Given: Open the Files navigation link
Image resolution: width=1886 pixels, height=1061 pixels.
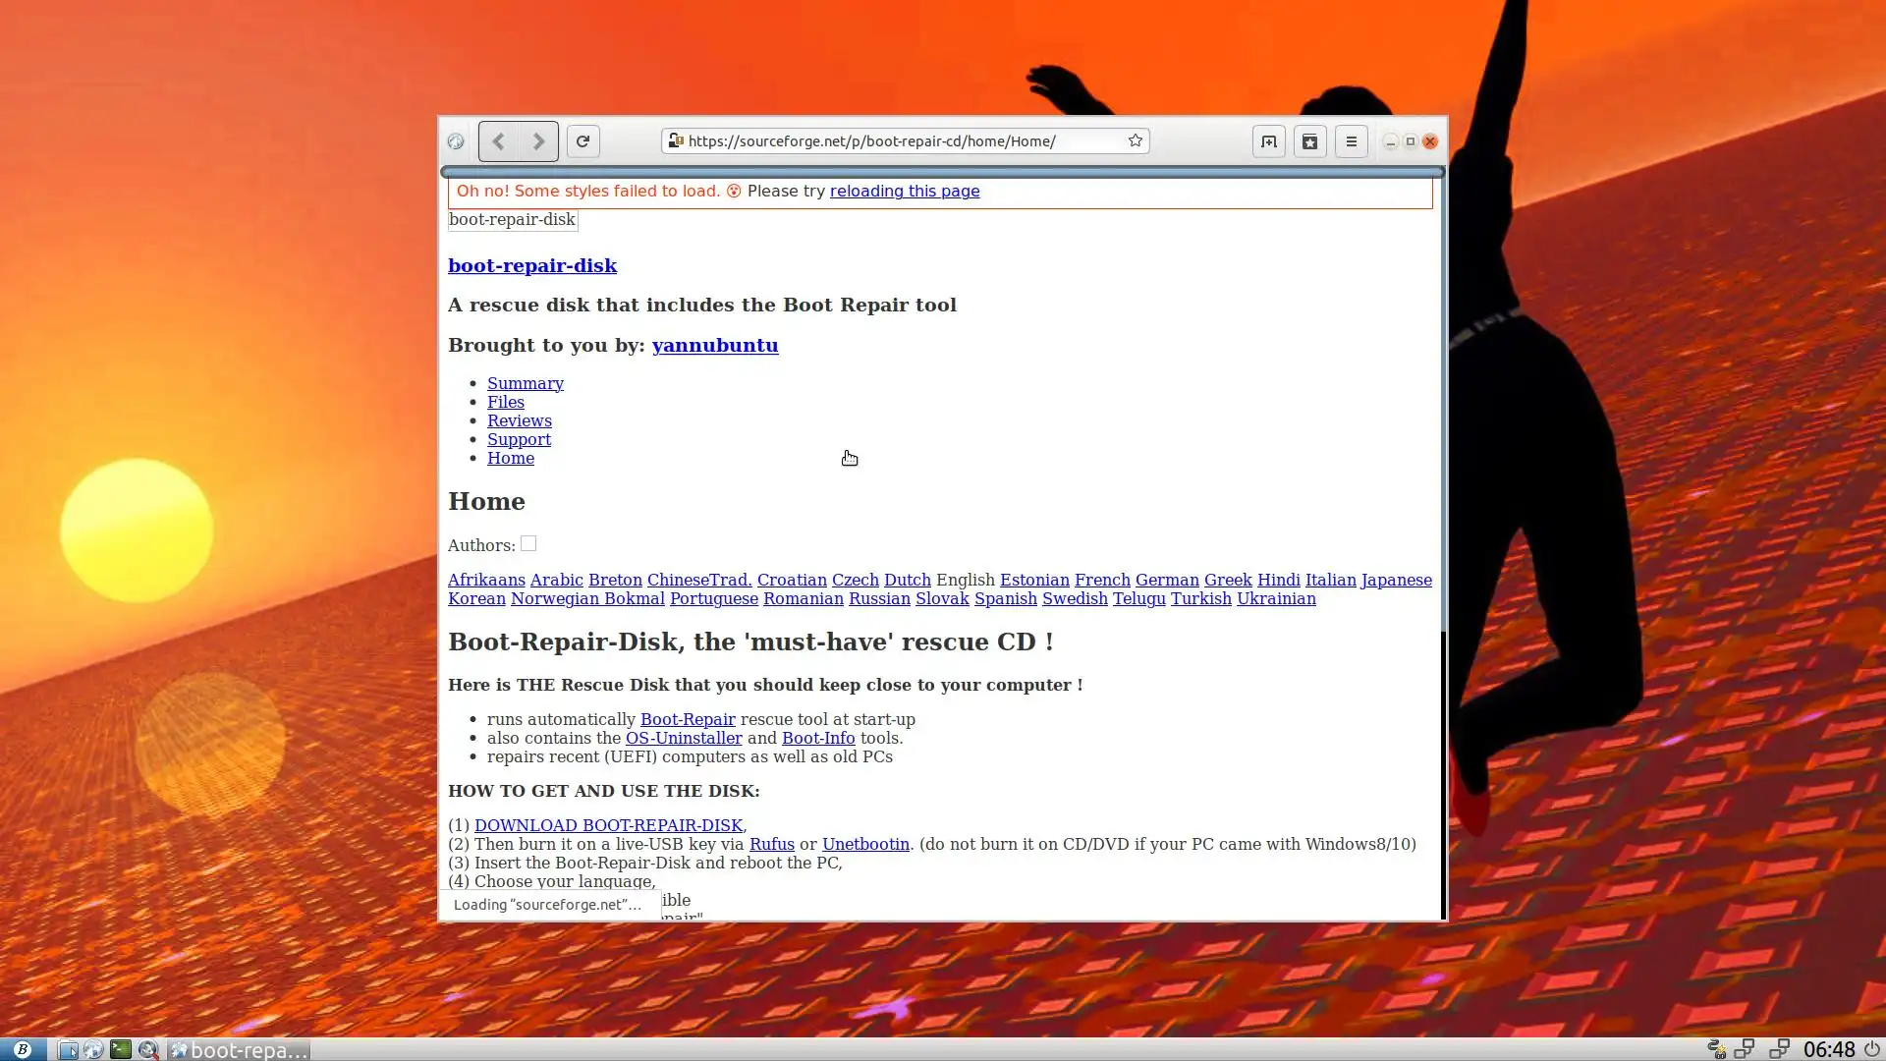Looking at the screenshot, I should [506, 402].
